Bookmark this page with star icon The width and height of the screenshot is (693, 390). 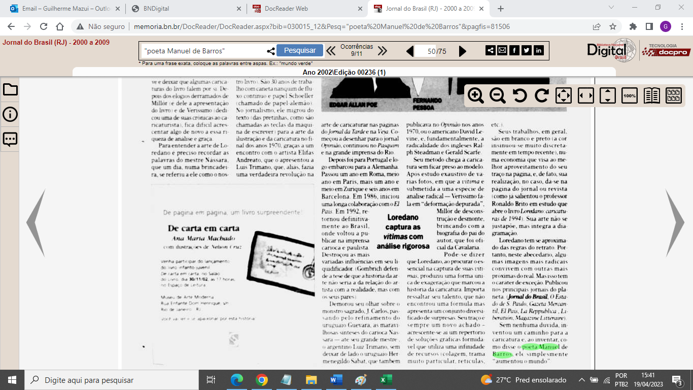(x=613, y=26)
